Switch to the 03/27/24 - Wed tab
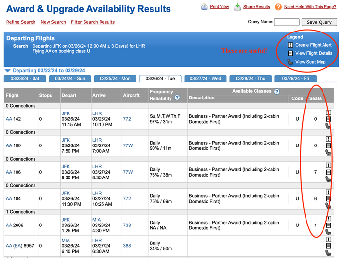This screenshot has height=258, width=340. click(205, 79)
